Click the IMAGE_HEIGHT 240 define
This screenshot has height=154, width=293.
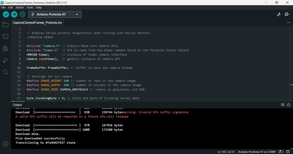tap(81, 81)
